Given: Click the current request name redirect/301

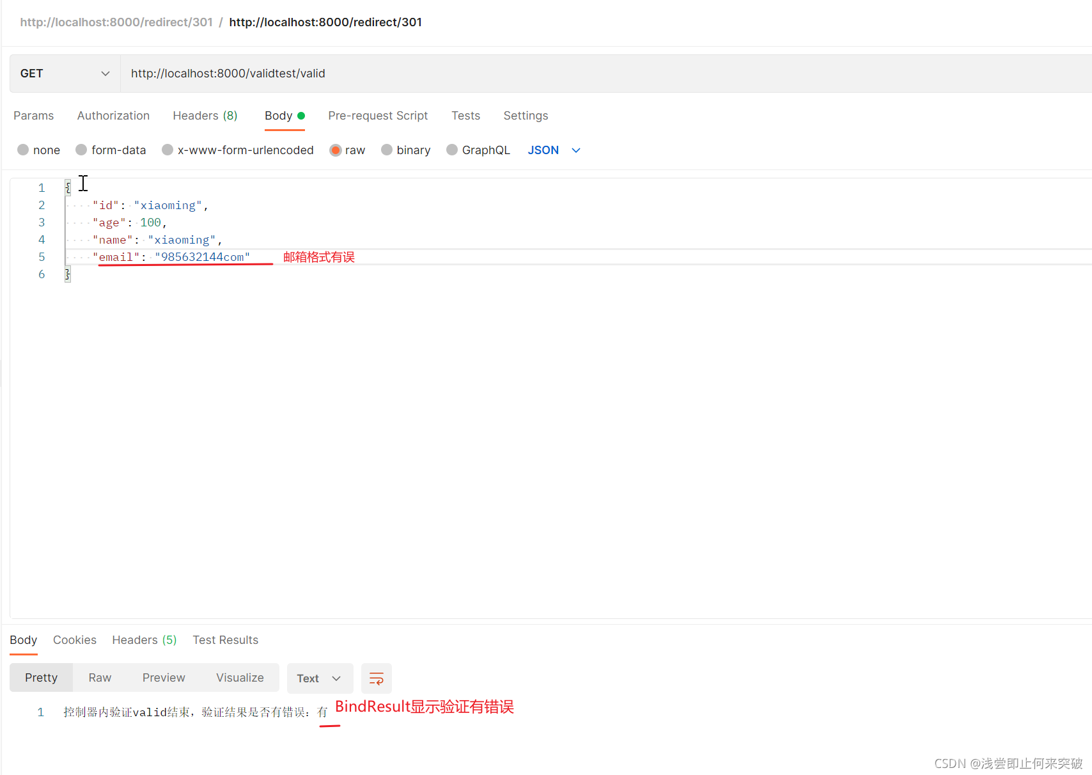Looking at the screenshot, I should coord(325,22).
